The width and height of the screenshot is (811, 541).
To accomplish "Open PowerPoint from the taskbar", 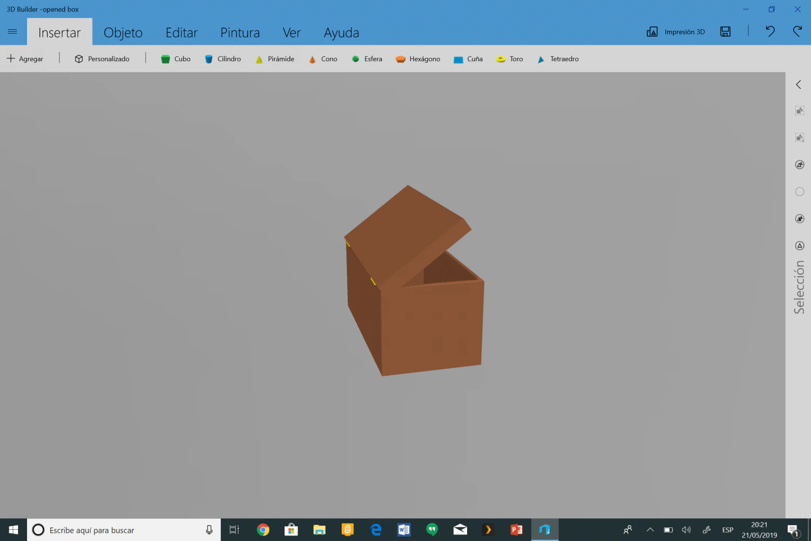I will (516, 530).
